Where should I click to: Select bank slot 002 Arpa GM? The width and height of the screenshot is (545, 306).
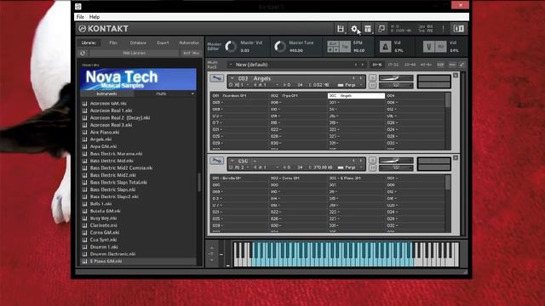(x=298, y=96)
